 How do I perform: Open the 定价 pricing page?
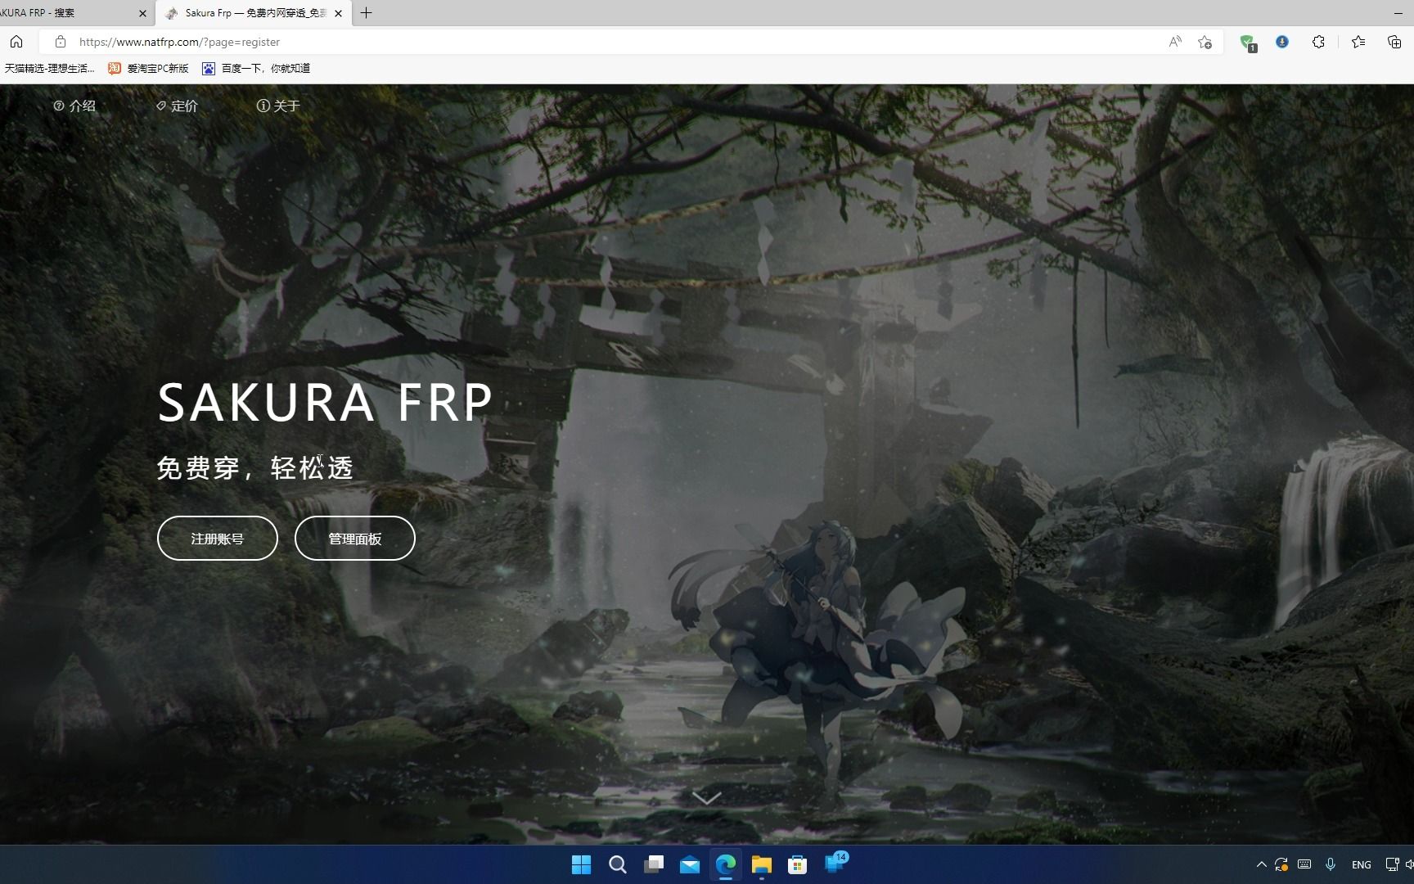point(177,106)
